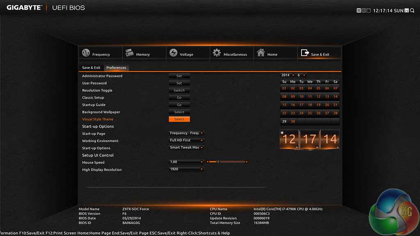This screenshot has width=420, height=236.
Task: Click the Start-up Options section heading
Action: 98,127
